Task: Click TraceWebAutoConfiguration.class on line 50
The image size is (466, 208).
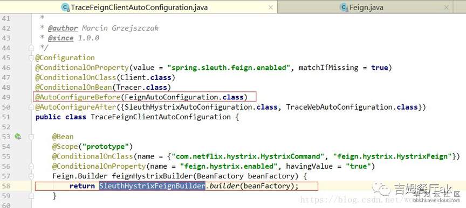Action: pos(352,107)
